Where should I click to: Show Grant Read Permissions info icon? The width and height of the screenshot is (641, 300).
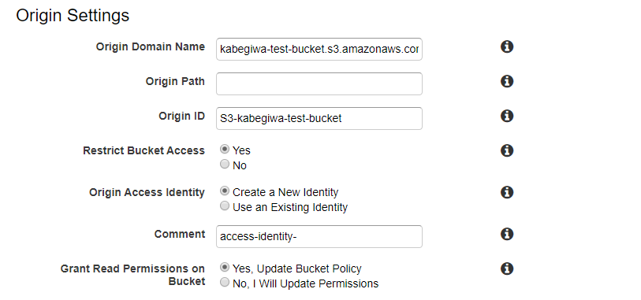pyautogui.click(x=507, y=269)
